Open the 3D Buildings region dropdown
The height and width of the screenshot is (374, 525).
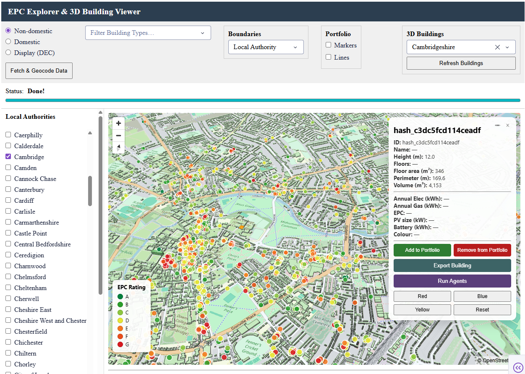(507, 47)
